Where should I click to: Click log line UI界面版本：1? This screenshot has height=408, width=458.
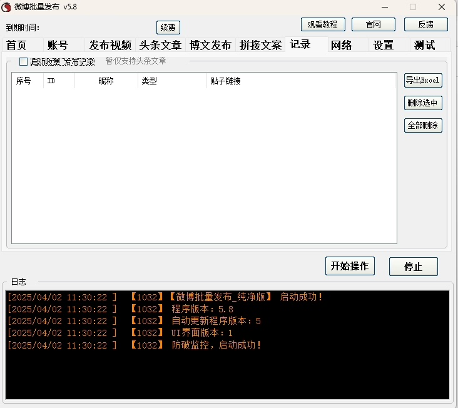(x=120, y=334)
